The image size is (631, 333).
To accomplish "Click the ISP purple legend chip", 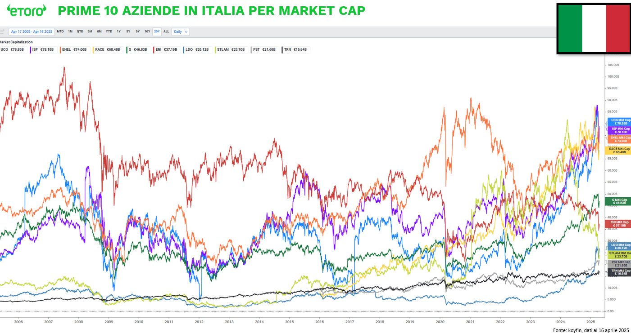I will point(43,49).
